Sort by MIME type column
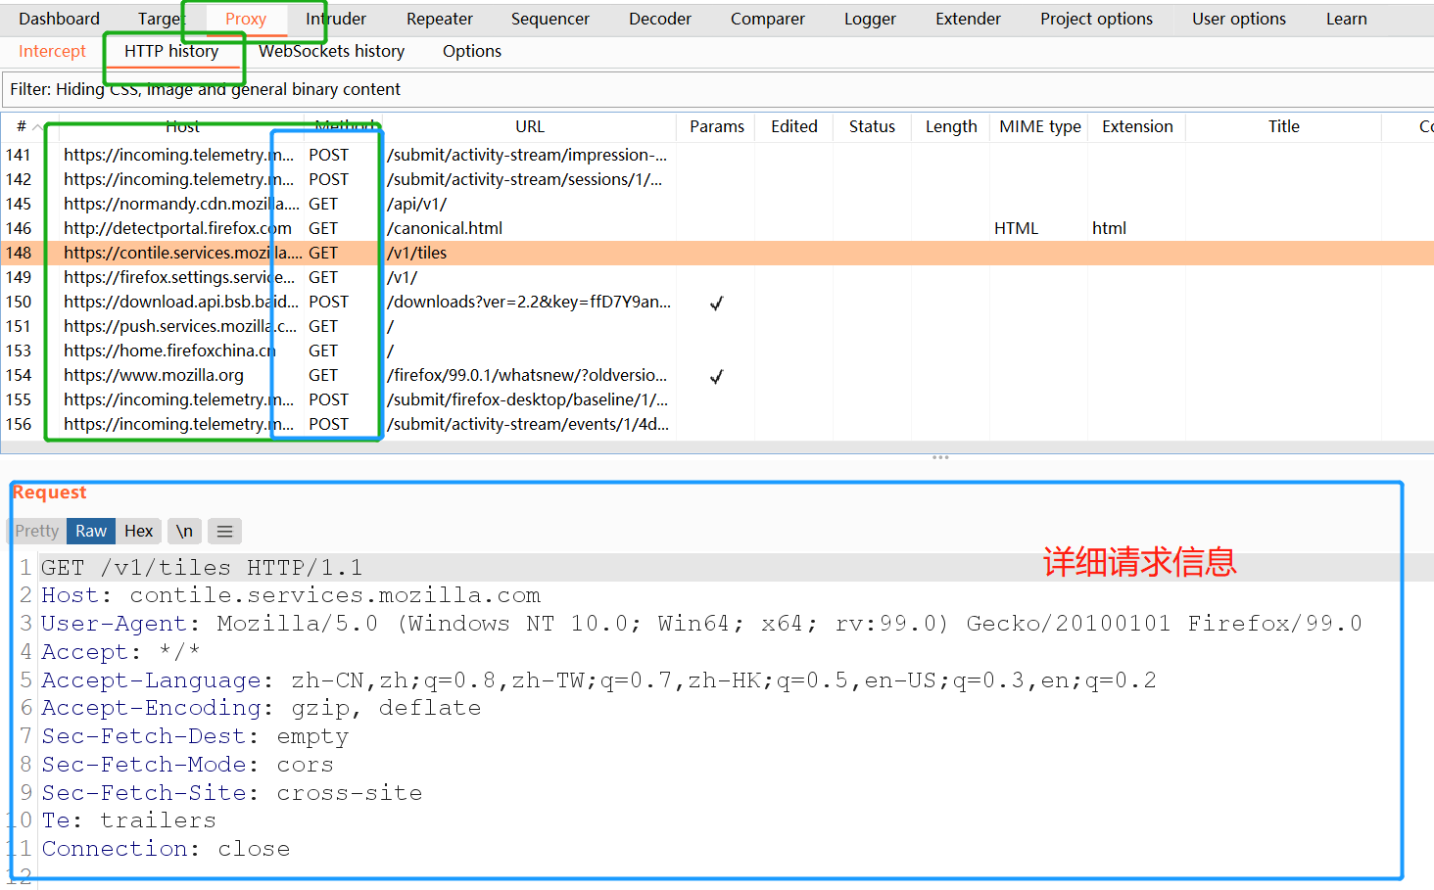1434x890 pixels. tap(1040, 126)
